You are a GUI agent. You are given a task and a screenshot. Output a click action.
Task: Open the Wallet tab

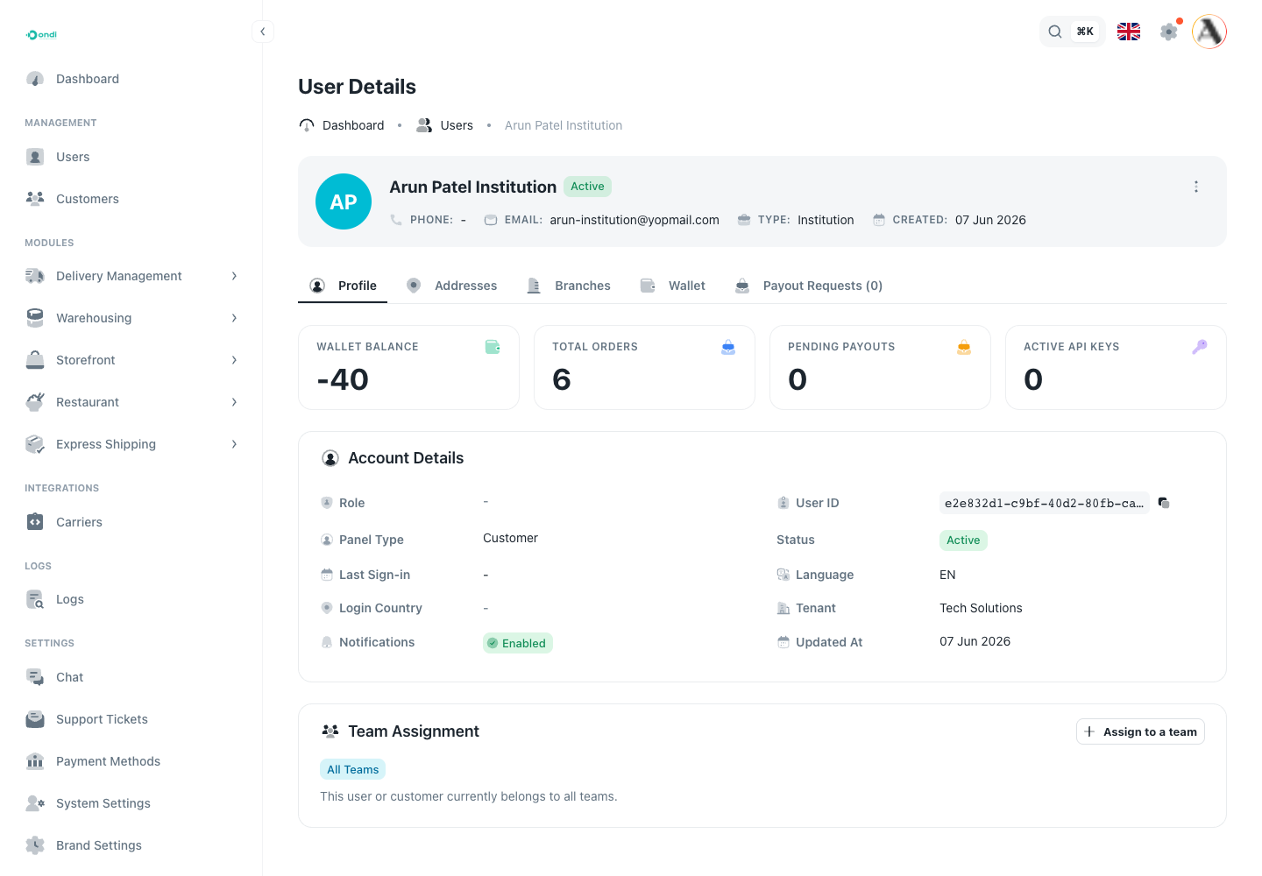point(673,286)
